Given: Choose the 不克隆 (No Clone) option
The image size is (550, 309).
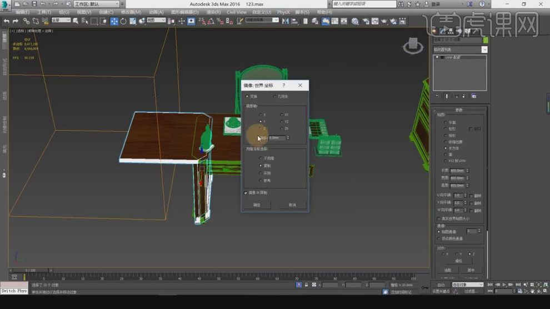Looking at the screenshot, I should click(260, 158).
